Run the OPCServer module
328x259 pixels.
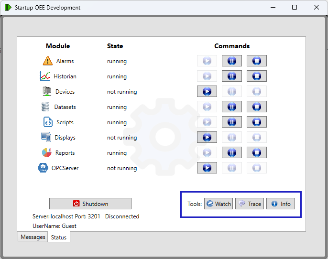click(207, 168)
